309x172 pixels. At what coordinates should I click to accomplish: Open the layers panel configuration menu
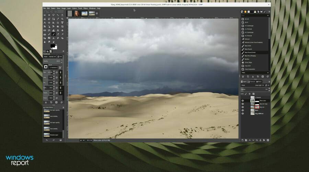pos(269,82)
